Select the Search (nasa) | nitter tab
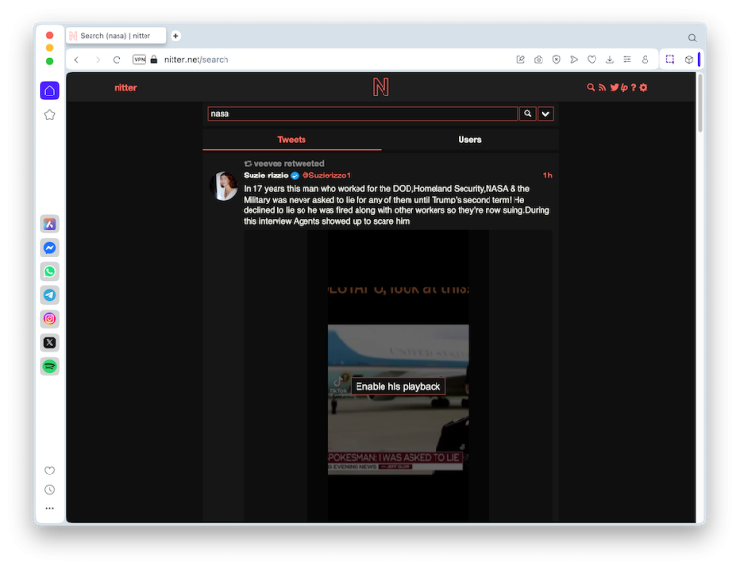Image resolution: width=740 pixels, height=569 pixels. pyautogui.click(x=116, y=36)
